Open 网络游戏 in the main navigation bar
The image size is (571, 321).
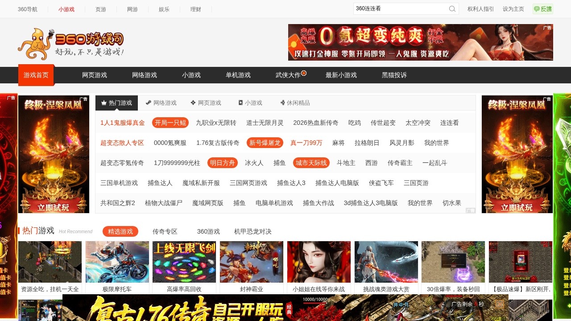click(145, 75)
